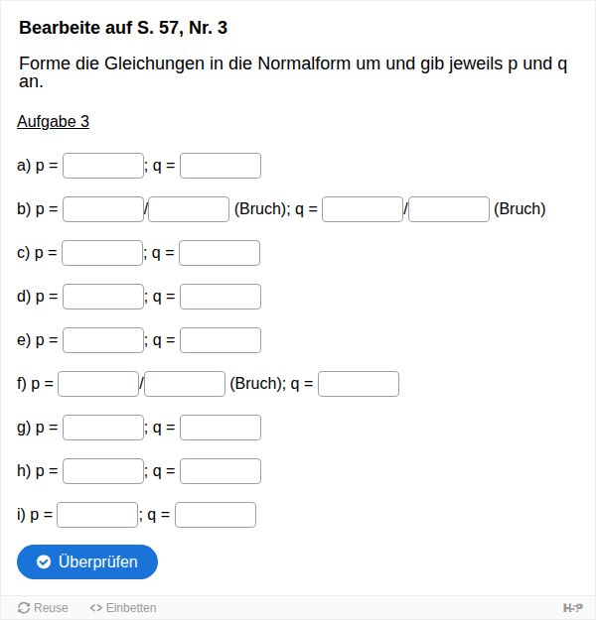Focus the q field for a)
Screen dimensions: 596x620
click(x=221, y=166)
